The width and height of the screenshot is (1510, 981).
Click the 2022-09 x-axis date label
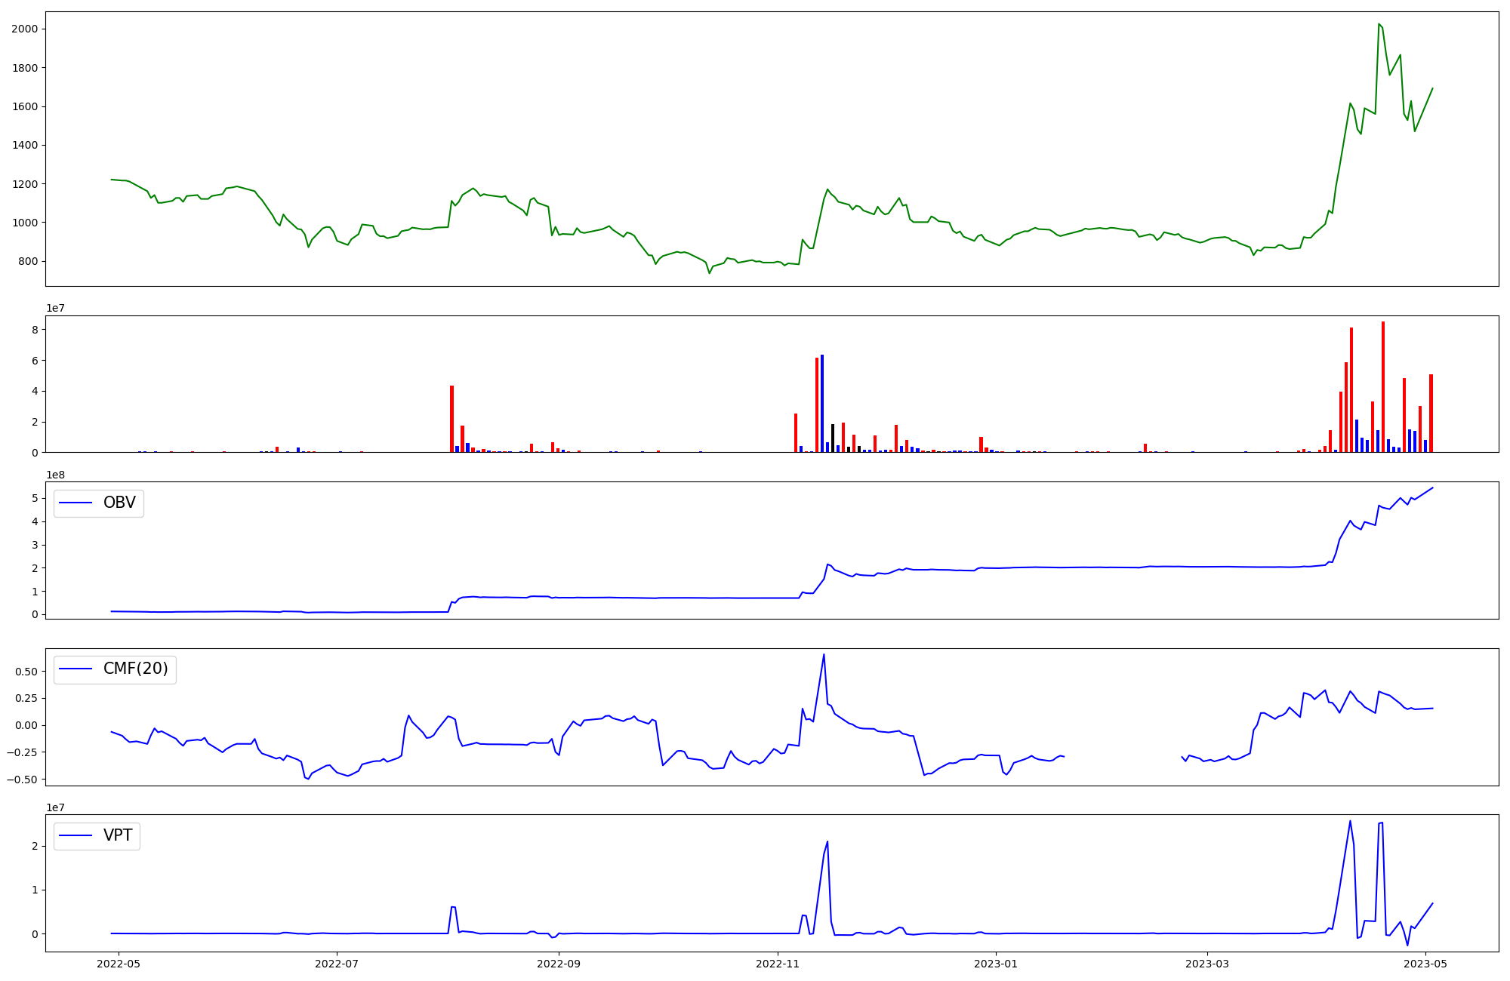[559, 964]
